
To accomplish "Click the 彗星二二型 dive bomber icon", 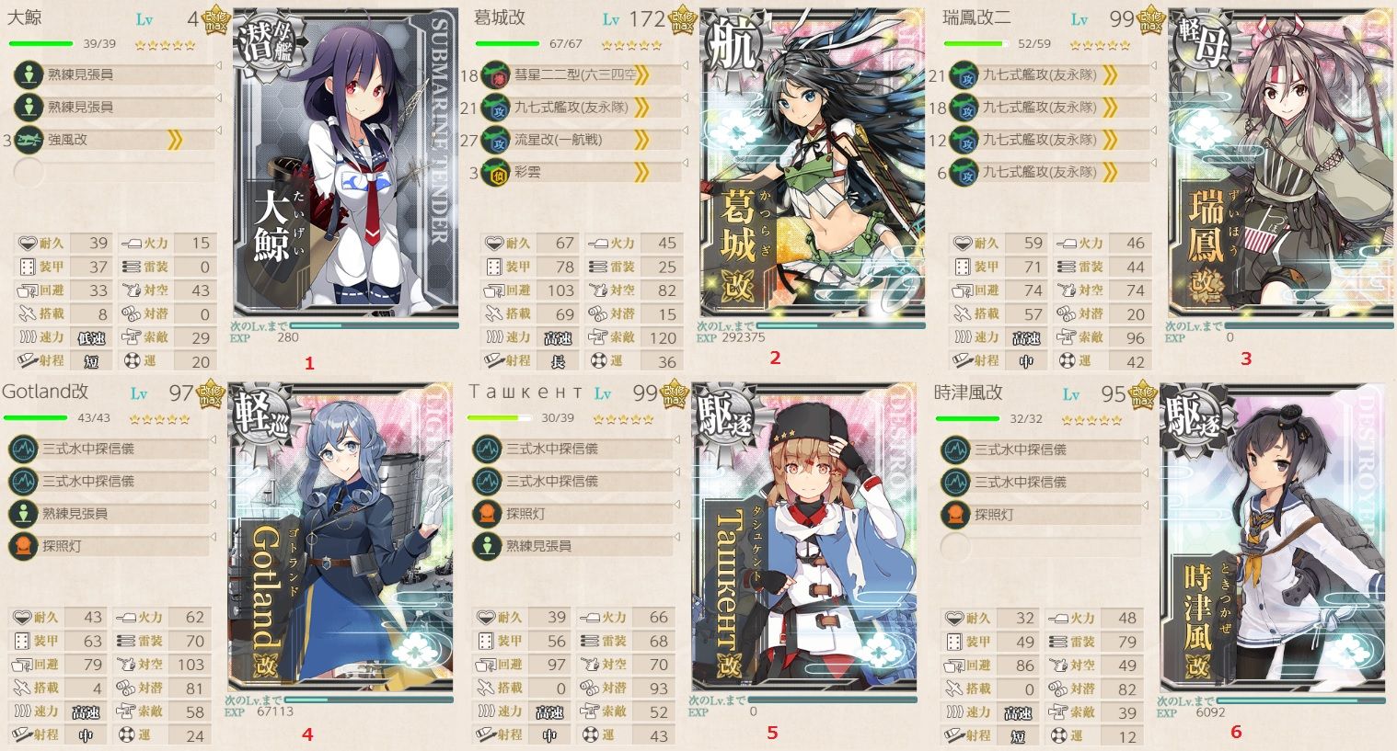I will 496,74.
